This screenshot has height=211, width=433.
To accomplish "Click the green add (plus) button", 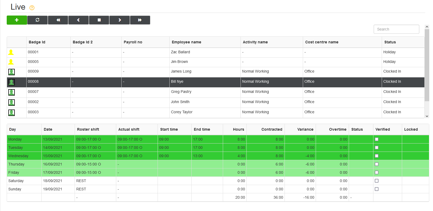I will (x=17, y=20).
